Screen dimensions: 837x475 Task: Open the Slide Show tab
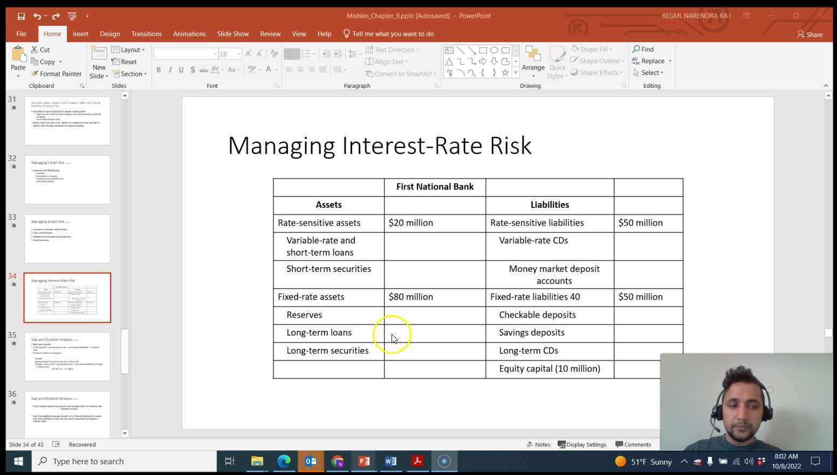pos(232,33)
